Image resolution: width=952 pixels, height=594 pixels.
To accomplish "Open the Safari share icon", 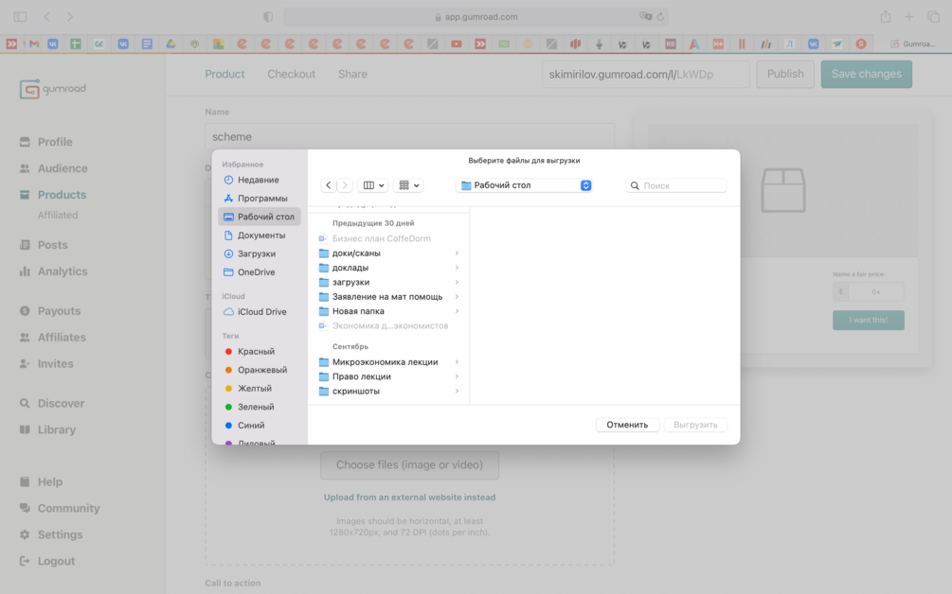I will click(886, 16).
